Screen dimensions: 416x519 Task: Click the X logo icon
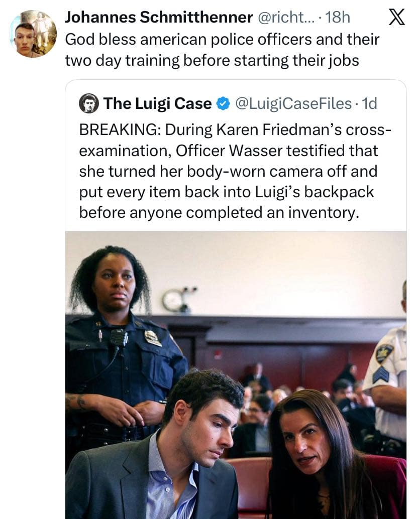397,18
